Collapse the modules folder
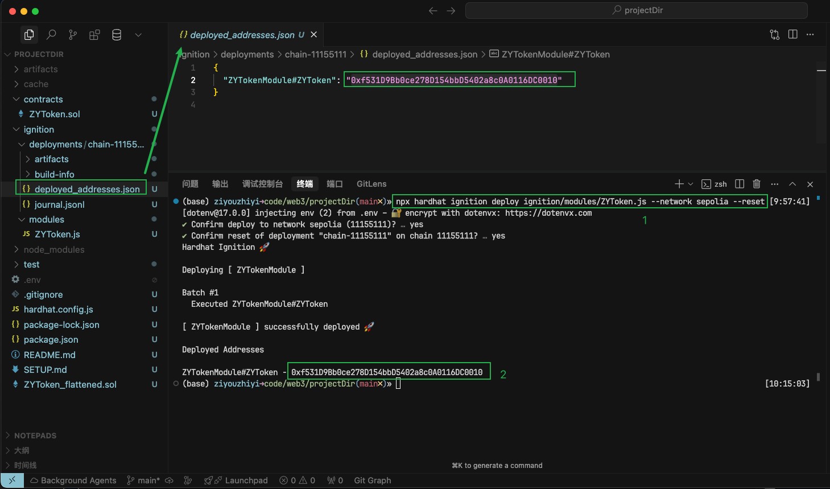Viewport: 830px width, 489px height. click(47, 219)
